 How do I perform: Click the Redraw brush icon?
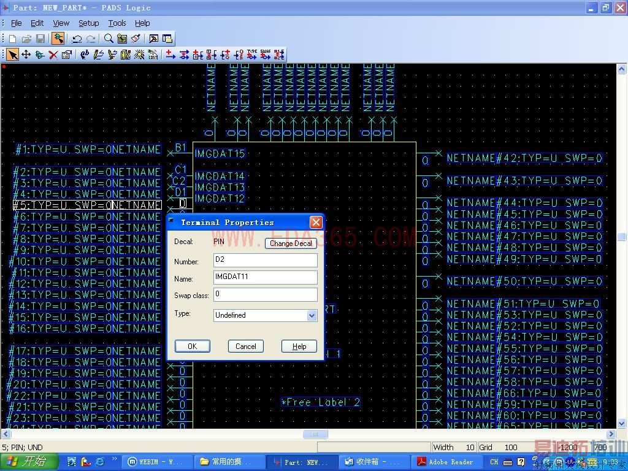136,39
